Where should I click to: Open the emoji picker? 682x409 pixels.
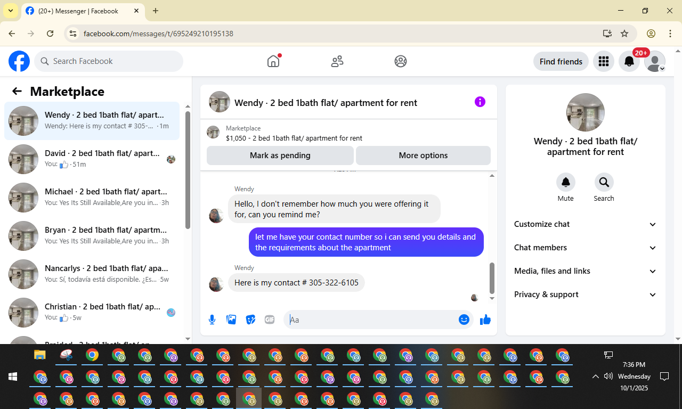click(464, 320)
